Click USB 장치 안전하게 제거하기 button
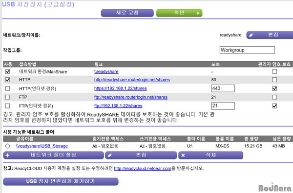This screenshot has height=193, width=293. click(x=61, y=181)
